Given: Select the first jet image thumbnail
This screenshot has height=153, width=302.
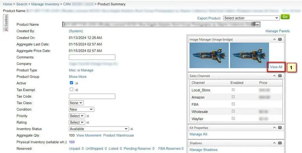Looking at the screenshot, I should pyautogui.click(x=209, y=55).
